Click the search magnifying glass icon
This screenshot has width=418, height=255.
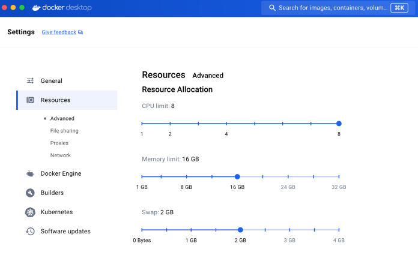coord(272,8)
